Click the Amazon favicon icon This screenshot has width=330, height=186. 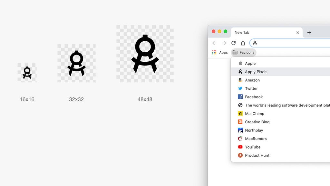(240, 80)
